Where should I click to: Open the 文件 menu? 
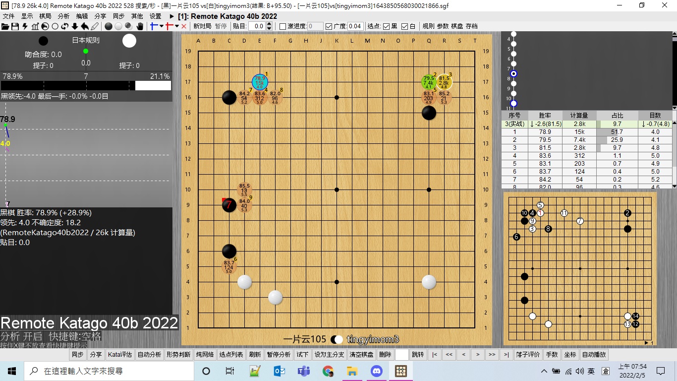click(x=8, y=16)
